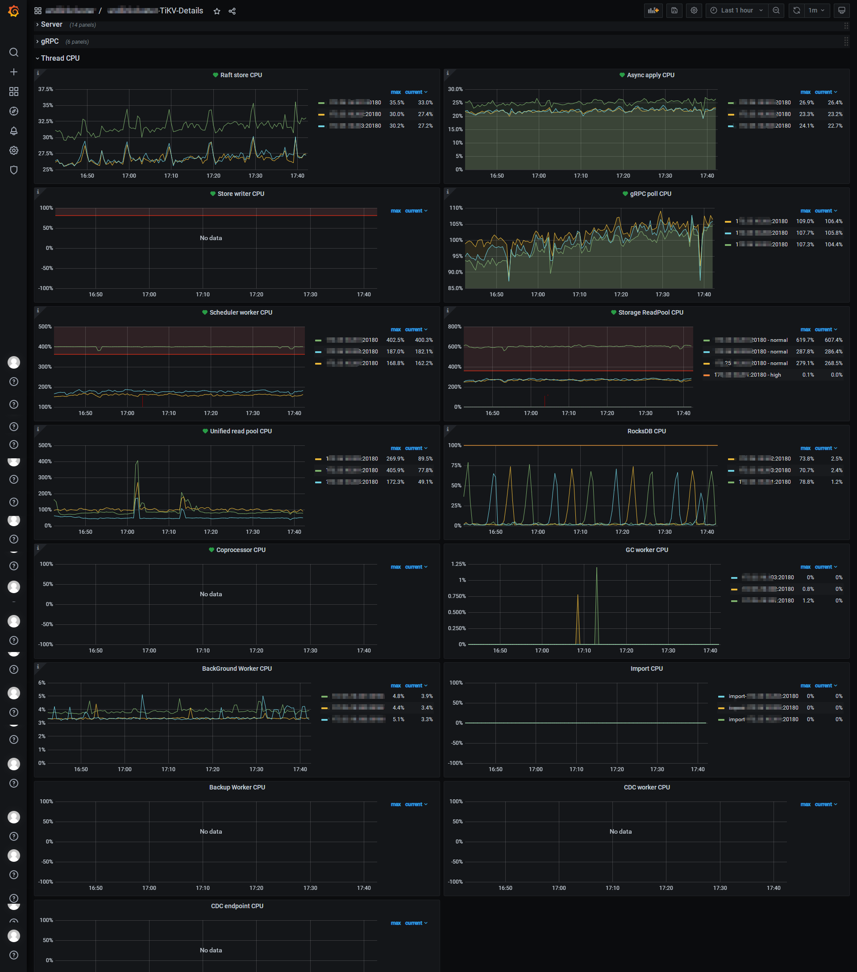Click the share dashboard icon

point(232,11)
